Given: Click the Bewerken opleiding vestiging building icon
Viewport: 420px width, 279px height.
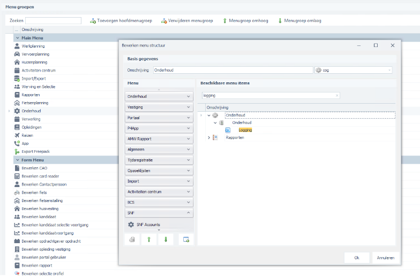Looking at the screenshot, I should 17,249.
